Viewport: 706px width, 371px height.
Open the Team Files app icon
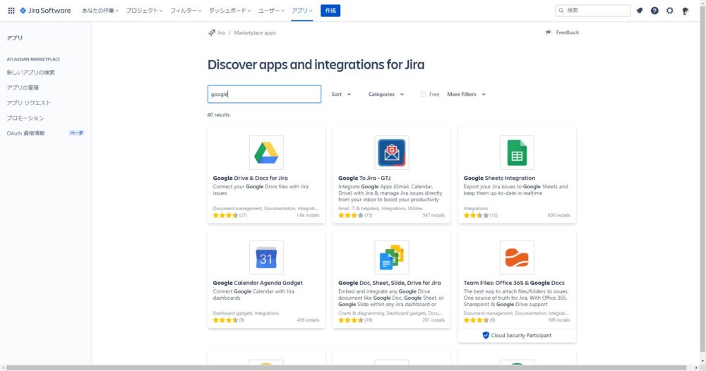coord(517,257)
